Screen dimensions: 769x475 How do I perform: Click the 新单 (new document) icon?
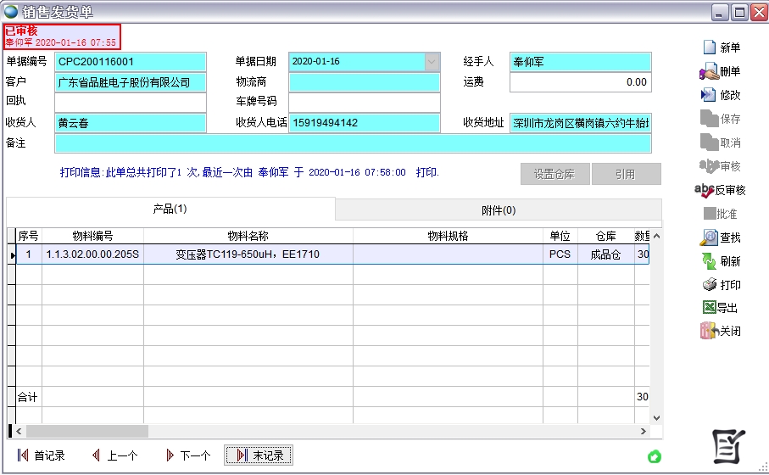pos(709,48)
